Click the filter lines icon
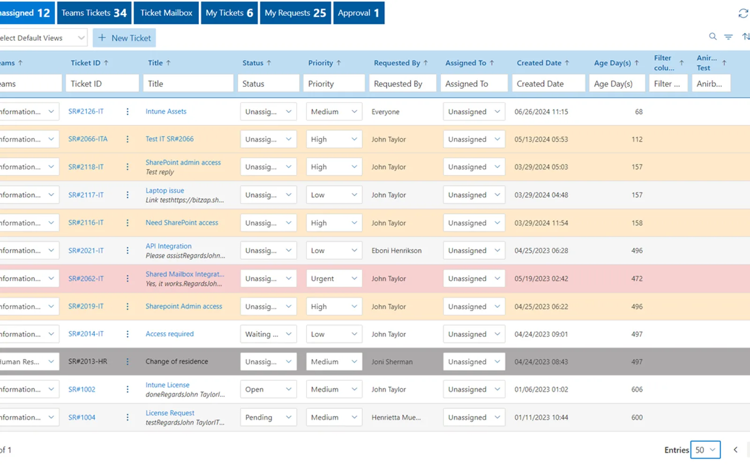 point(728,37)
